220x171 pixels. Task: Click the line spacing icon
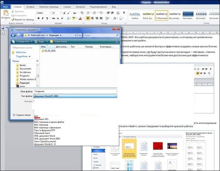107,18
